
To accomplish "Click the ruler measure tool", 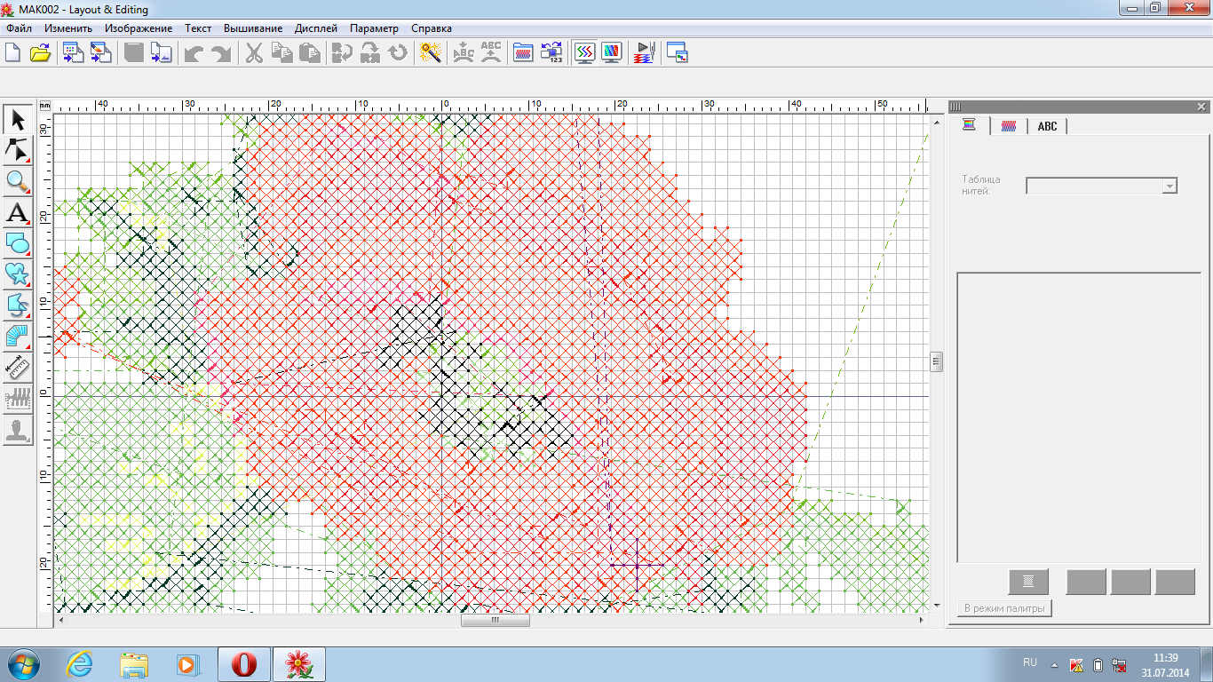I will tap(18, 368).
